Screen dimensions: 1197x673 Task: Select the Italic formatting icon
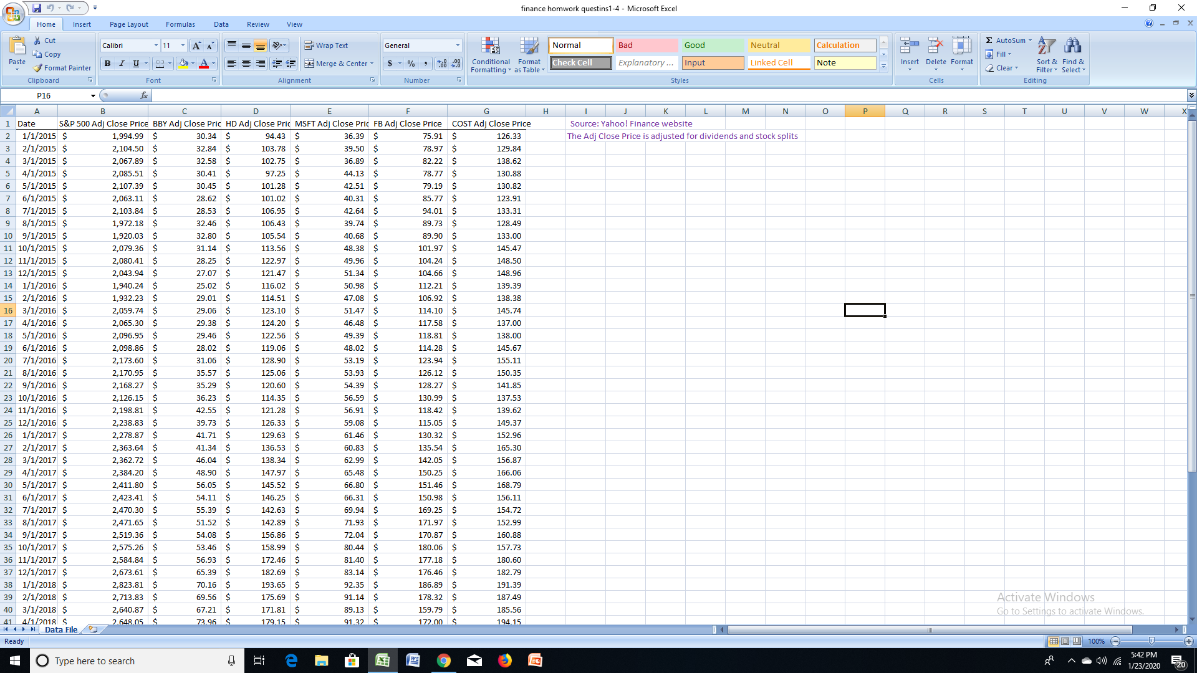[122, 63]
